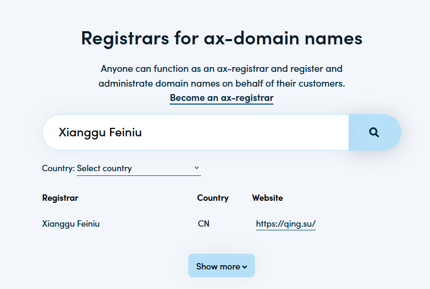Image resolution: width=430 pixels, height=289 pixels.
Task: Click the chevron icon inside Show more
Action: point(244,267)
